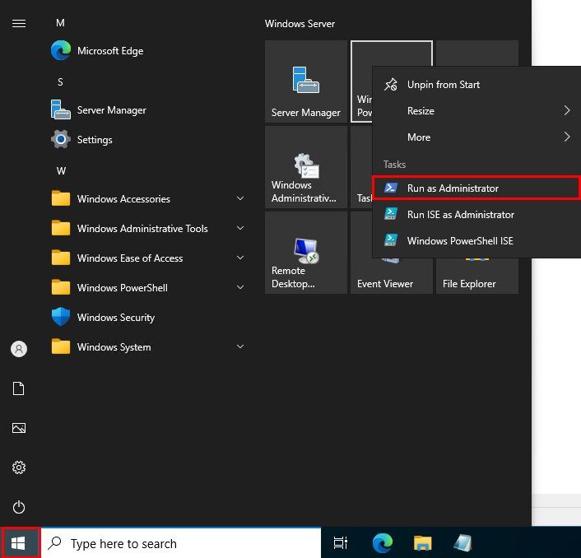
Task: Click the Power icon in Start sidebar
Action: click(19, 508)
